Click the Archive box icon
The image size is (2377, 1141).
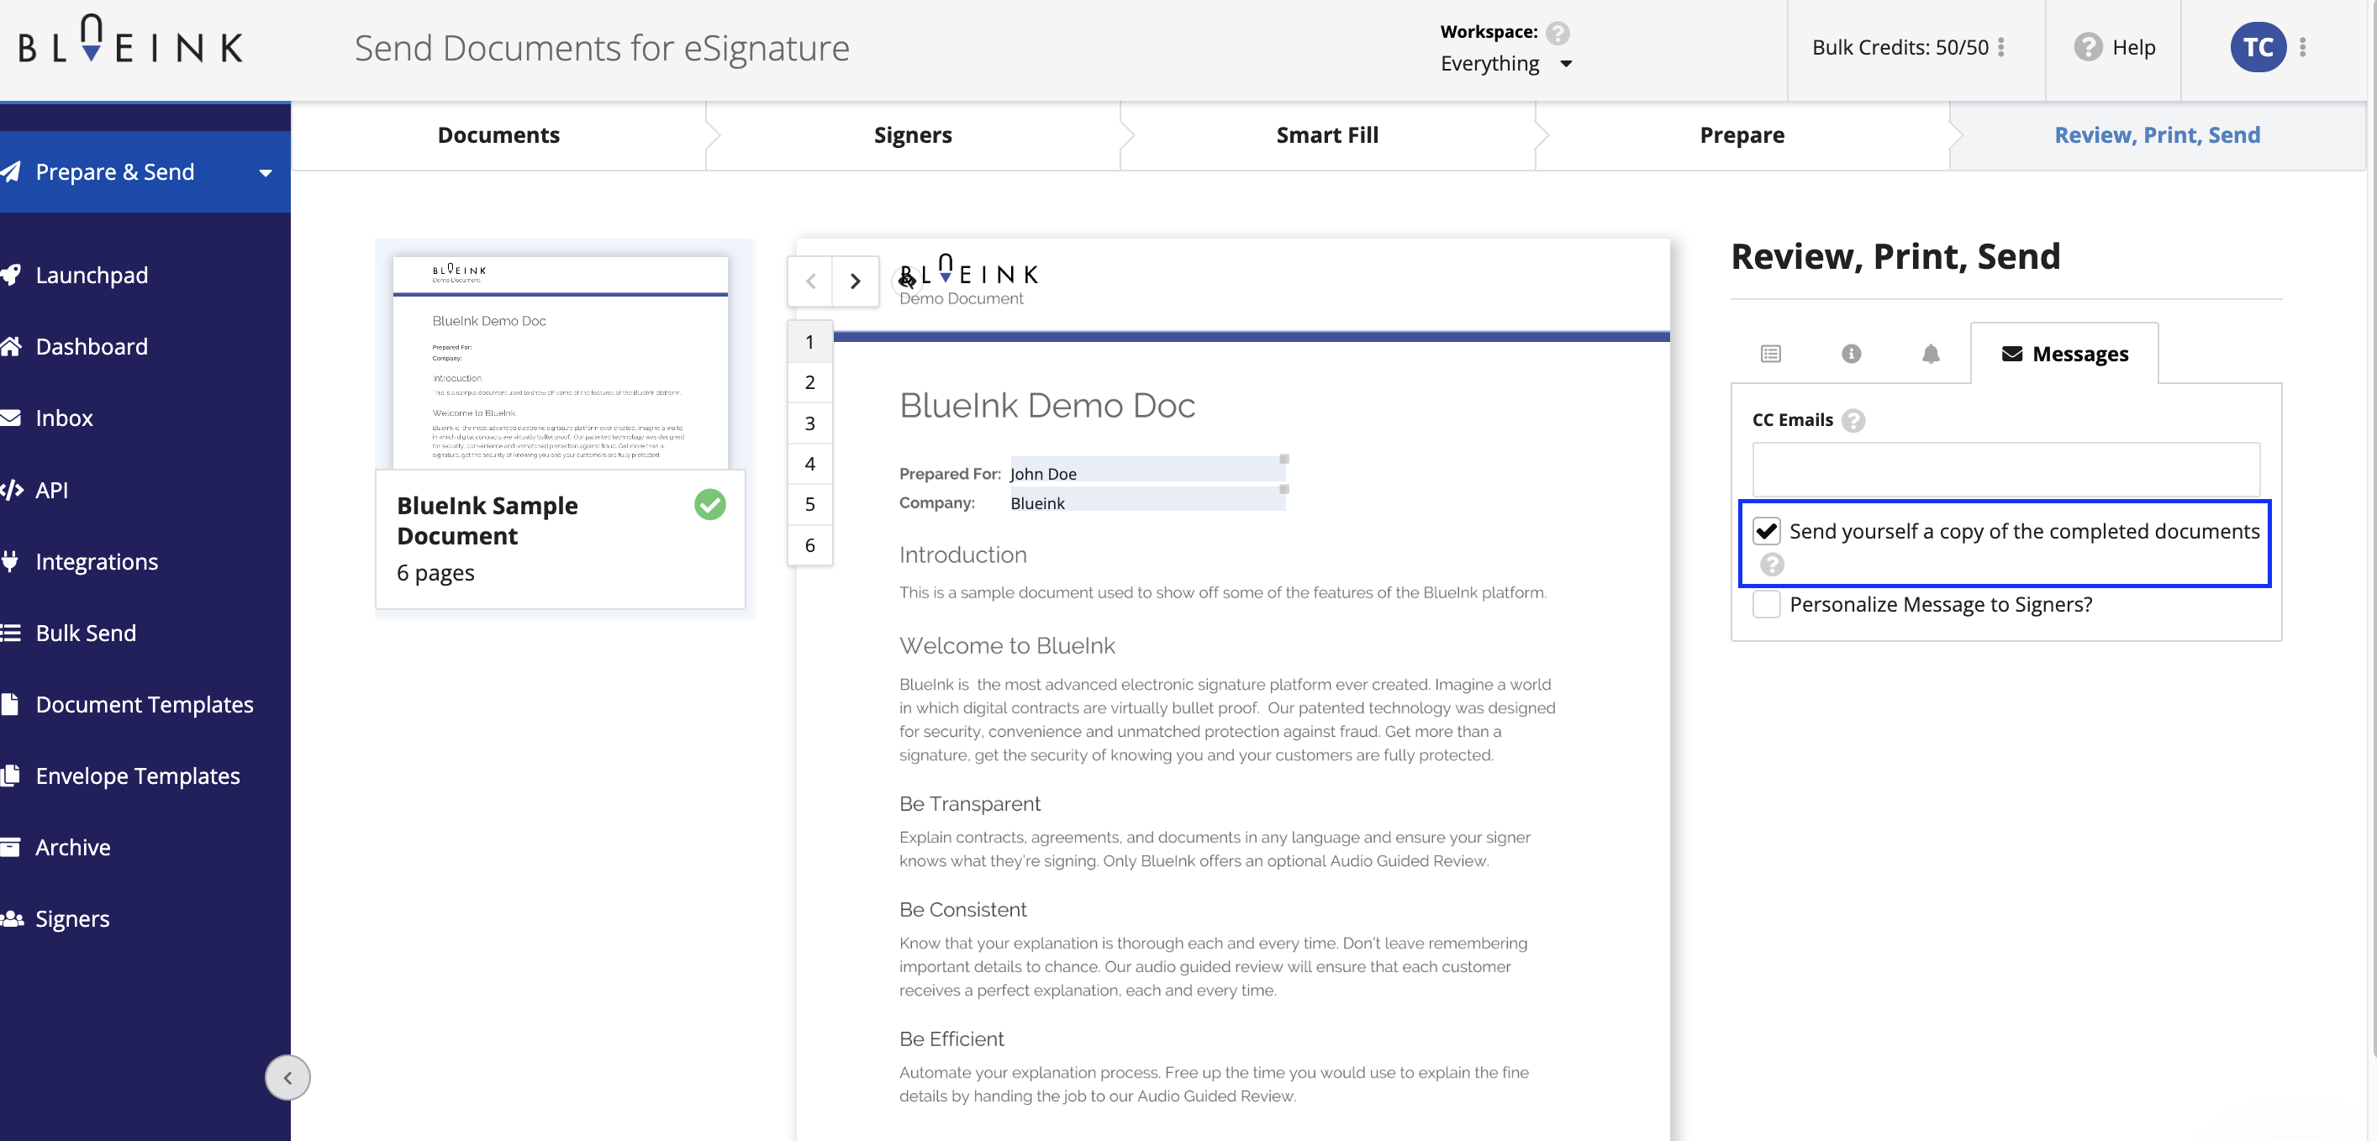pos(11,847)
